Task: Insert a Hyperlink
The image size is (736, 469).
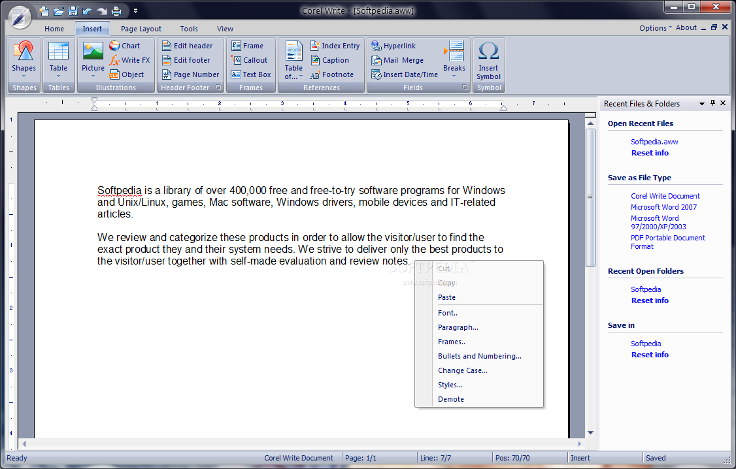Action: coord(393,46)
